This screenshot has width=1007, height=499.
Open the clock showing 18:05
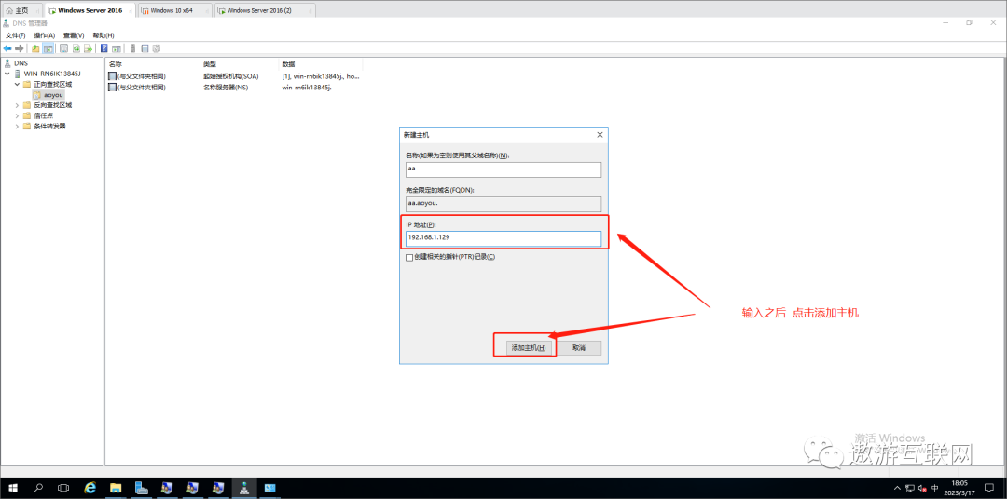[x=959, y=488]
